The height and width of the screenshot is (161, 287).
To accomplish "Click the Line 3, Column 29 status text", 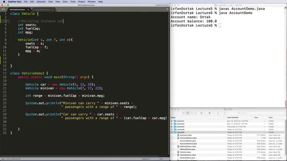I will click(13, 159).
